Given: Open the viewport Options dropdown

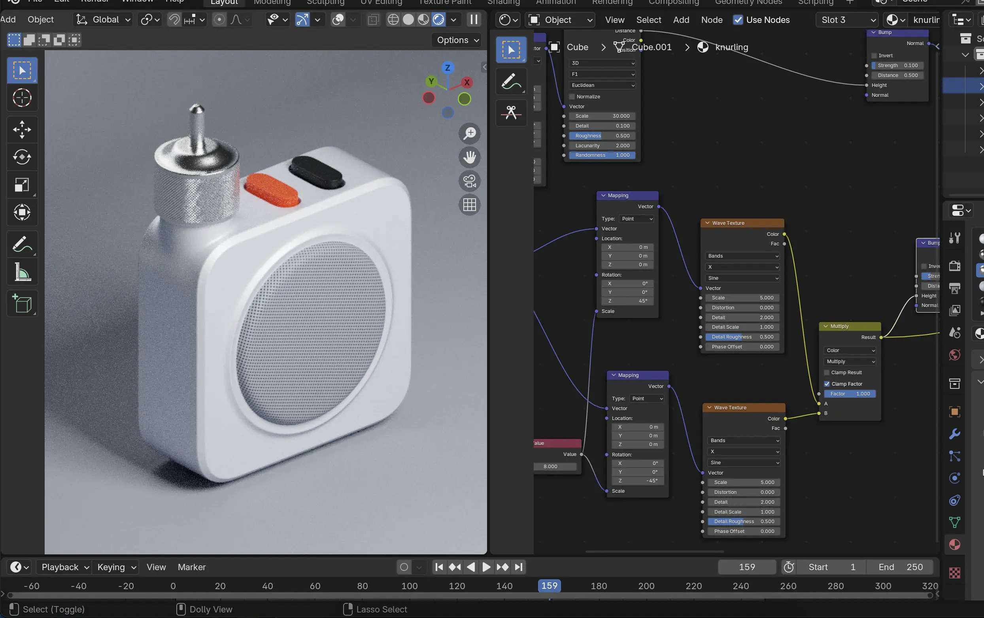Looking at the screenshot, I should (x=457, y=40).
